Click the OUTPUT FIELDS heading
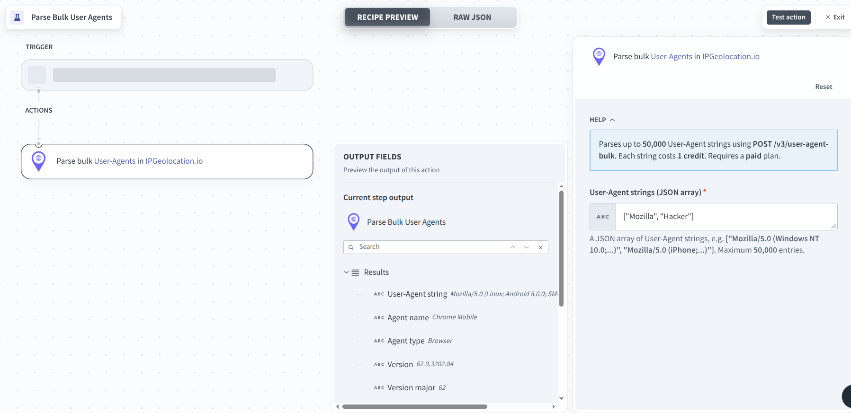851x413 pixels. coord(372,157)
